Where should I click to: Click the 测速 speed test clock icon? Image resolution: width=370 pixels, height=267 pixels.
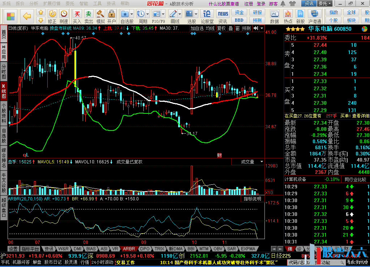[64, 16]
